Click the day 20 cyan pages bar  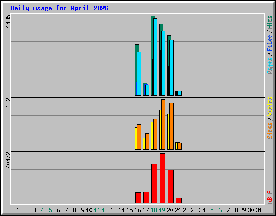[x=171, y=67]
